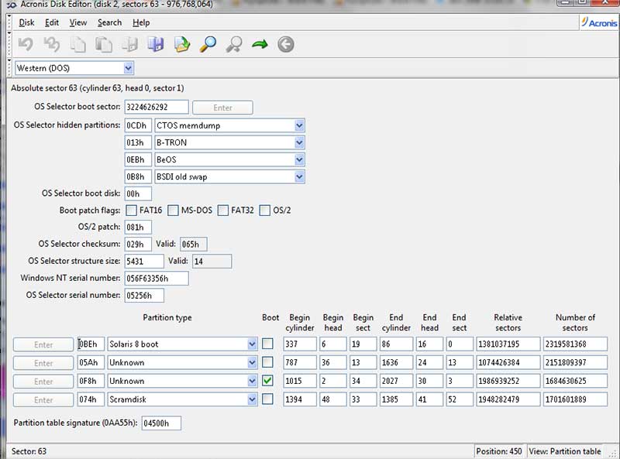
Task: Toggle FAT16 boot patch flag
Action: [131, 210]
